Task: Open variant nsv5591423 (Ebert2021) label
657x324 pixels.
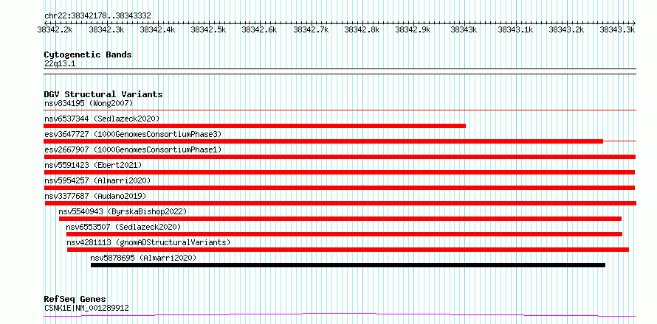Action: pos(93,165)
